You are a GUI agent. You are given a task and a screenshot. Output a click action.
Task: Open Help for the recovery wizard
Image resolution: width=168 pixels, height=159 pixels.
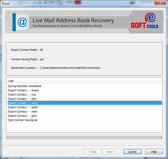[x=154, y=152]
